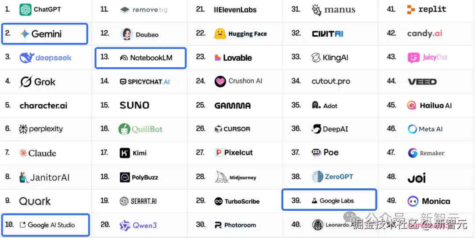Viewport: 475px width, 238px height.
Task: Click the ElevenLabs logo text
Action: [x=235, y=9]
